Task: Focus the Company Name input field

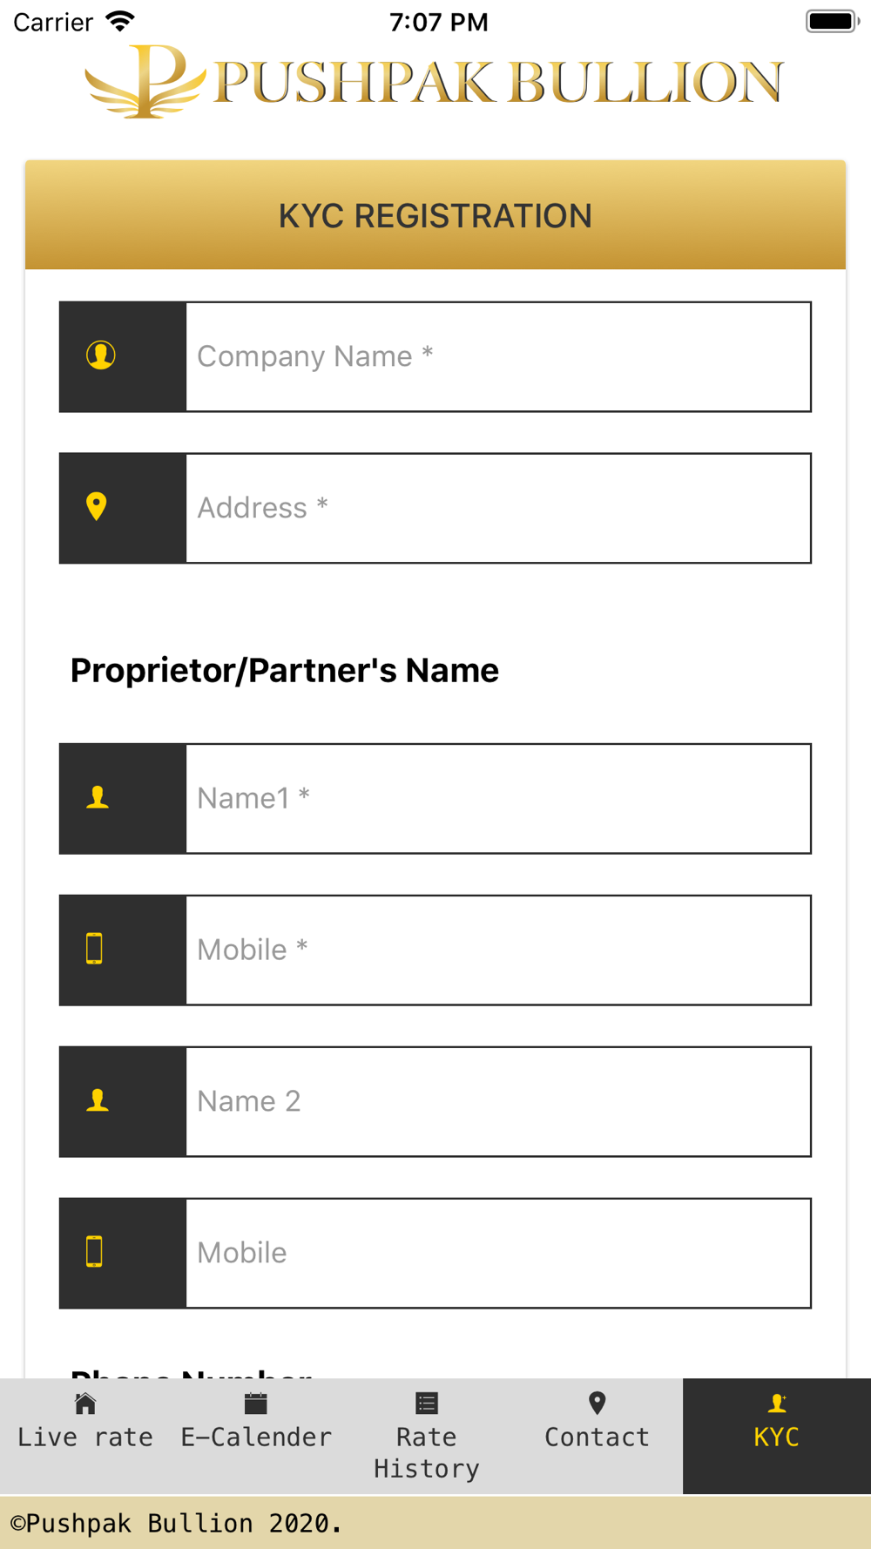Action: click(x=499, y=356)
